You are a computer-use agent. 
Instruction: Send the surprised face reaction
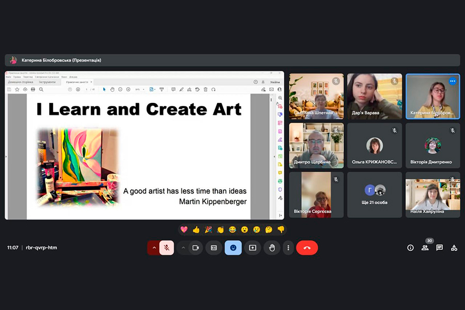pyautogui.click(x=244, y=229)
